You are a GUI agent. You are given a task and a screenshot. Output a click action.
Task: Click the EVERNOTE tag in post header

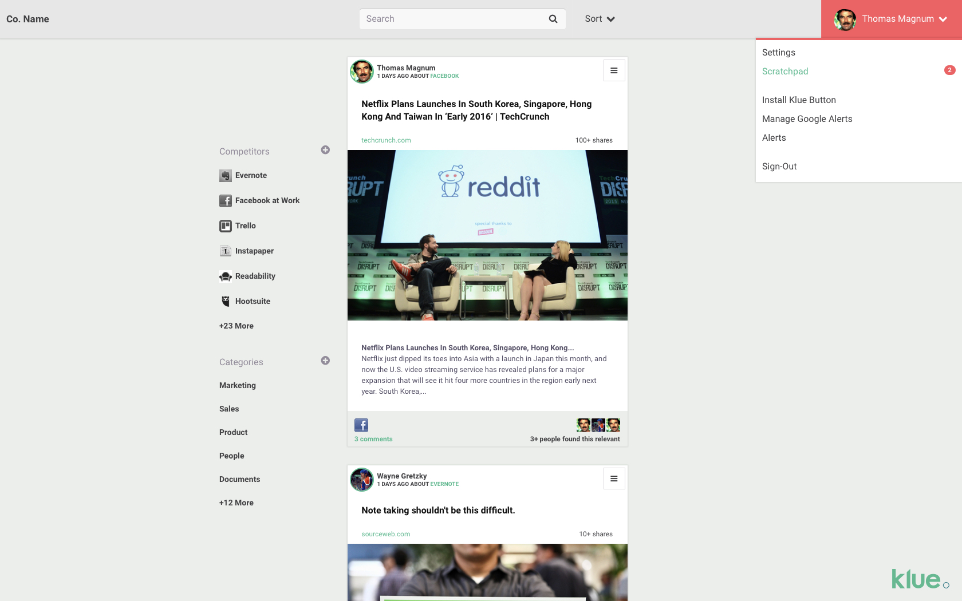[444, 484]
